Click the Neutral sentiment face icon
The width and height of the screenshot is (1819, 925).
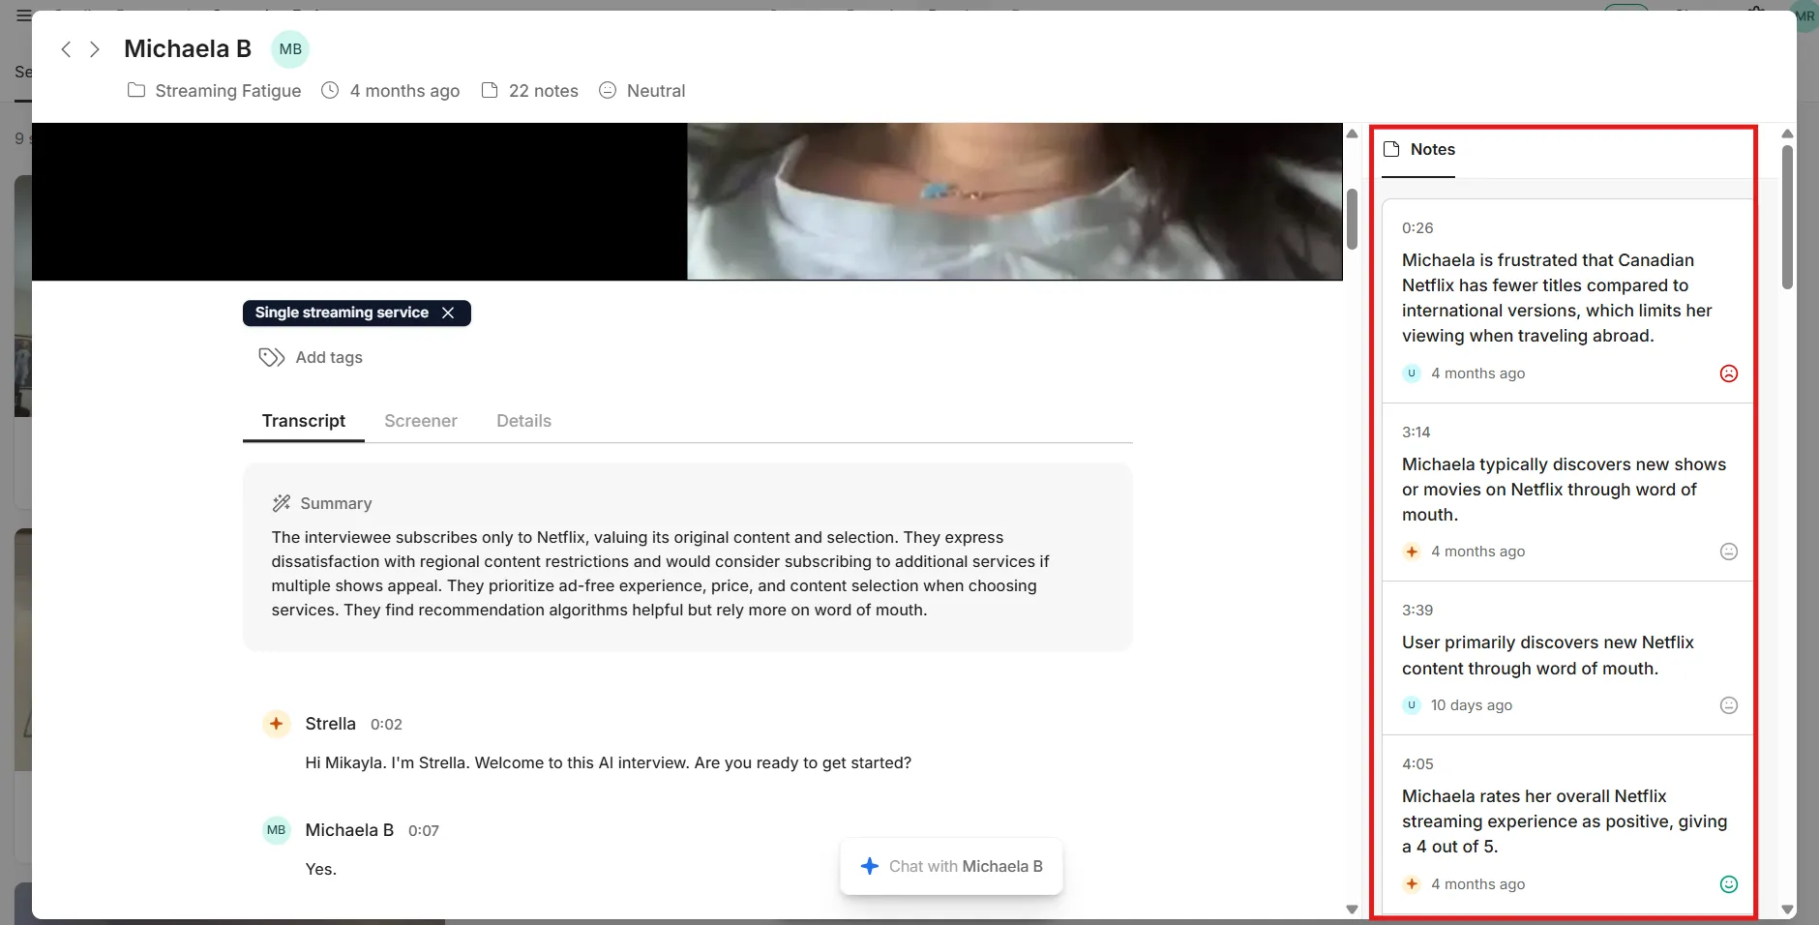608,90
